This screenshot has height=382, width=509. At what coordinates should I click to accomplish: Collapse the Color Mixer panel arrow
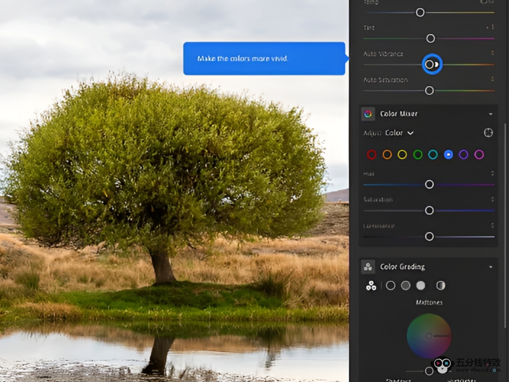[491, 114]
